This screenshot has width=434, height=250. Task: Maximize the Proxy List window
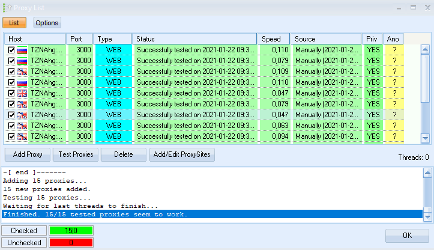(x=413, y=8)
